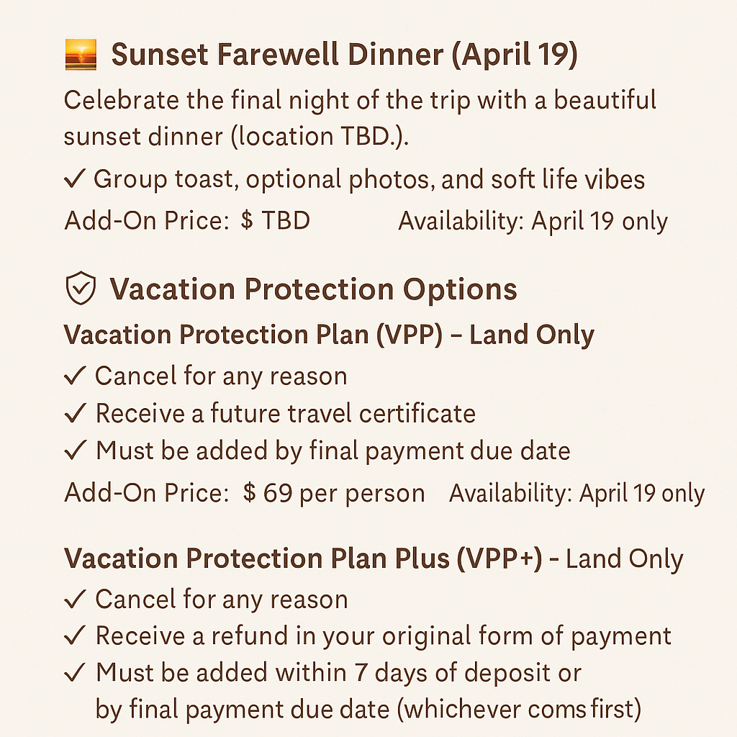Click the Receive a future travel certificate text
737x737 pixels.
285,413
